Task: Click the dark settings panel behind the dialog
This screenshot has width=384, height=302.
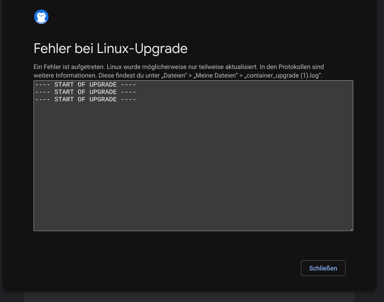Action: 189,297
